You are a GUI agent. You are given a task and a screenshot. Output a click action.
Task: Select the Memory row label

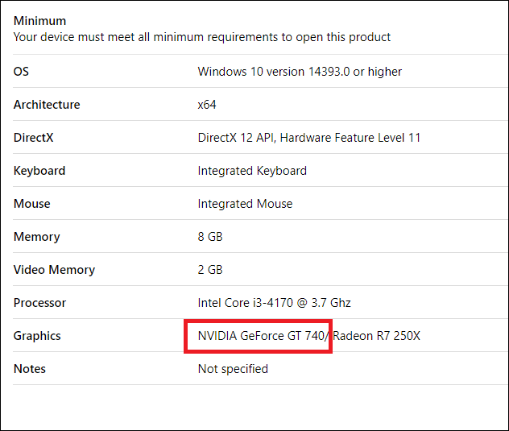click(x=37, y=237)
